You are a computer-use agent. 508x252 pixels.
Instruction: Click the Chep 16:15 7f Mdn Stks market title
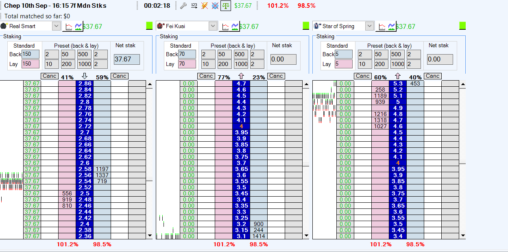[x=55, y=6]
